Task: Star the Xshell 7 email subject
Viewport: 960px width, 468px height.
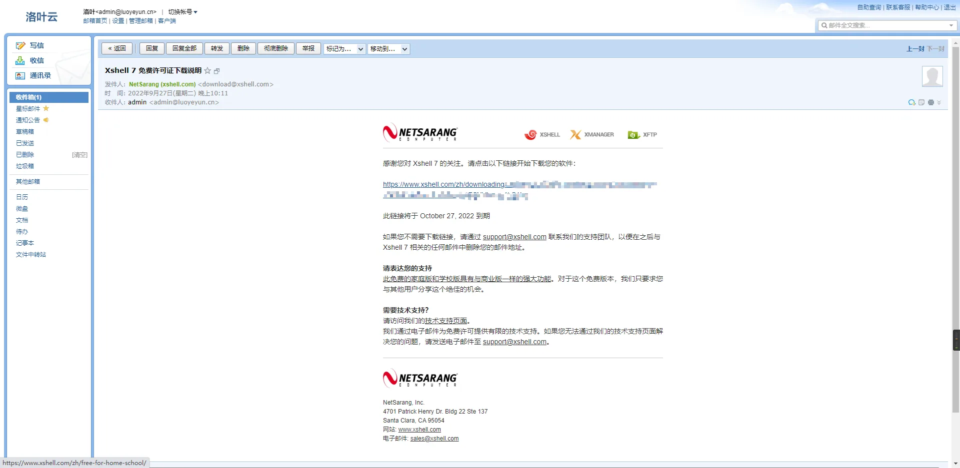Action: 207,71
